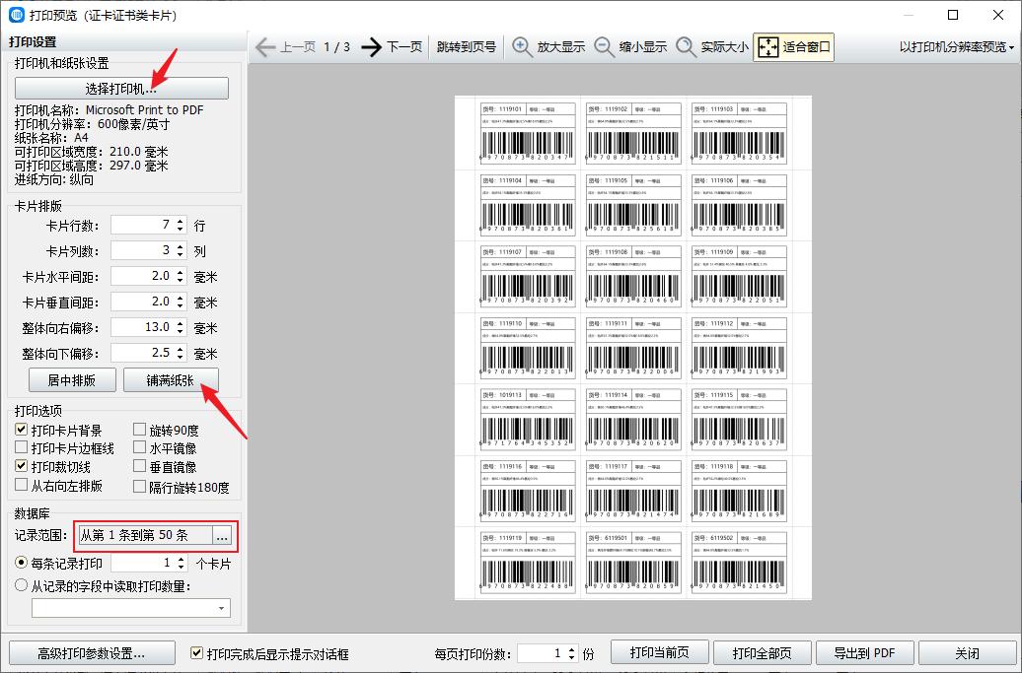Jump to page number (跳转到页号)
Screen dimensions: 1022x673
pyautogui.click(x=467, y=47)
